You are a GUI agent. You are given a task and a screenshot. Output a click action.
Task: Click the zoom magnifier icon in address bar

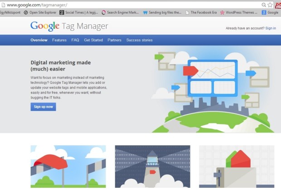point(264,5)
